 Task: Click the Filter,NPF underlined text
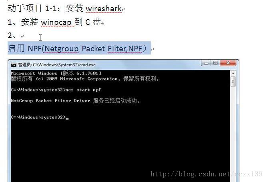[125, 49]
